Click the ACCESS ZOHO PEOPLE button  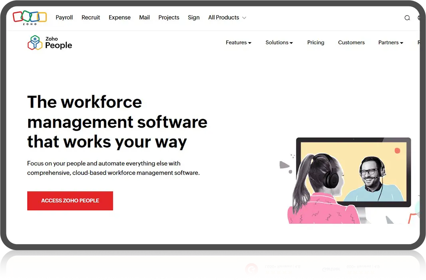point(70,201)
